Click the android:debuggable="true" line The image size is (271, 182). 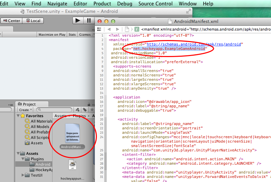[147, 110]
